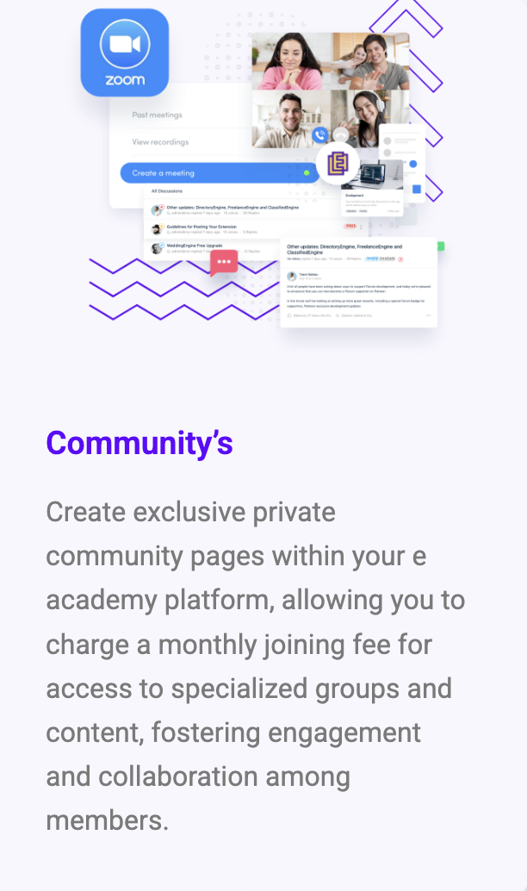This screenshot has height=891, width=527.
Task: Click the red chat bubble icon
Action: coord(224,262)
